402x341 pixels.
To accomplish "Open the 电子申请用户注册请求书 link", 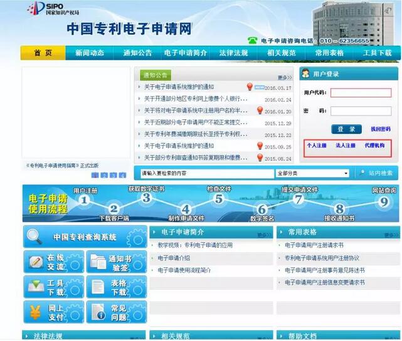I will coord(314,245).
